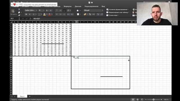Confirm formula with the checkmark icon
The height and width of the screenshot is (101, 180).
click(27, 19)
